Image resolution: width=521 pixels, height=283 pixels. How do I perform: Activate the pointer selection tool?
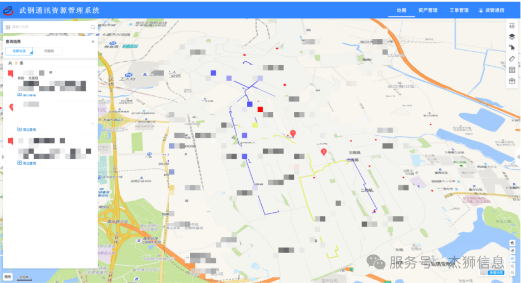click(x=512, y=48)
